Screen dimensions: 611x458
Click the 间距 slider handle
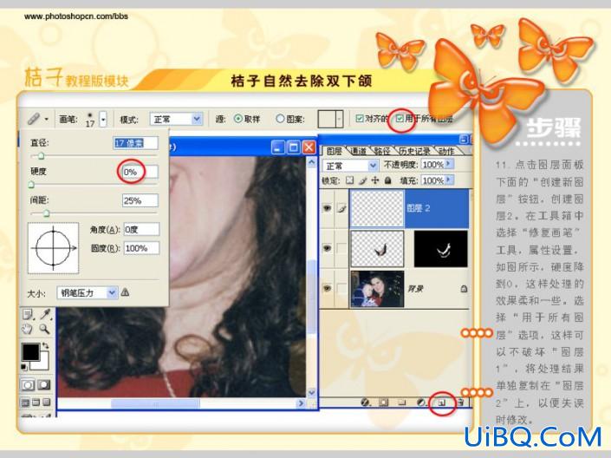(x=47, y=213)
